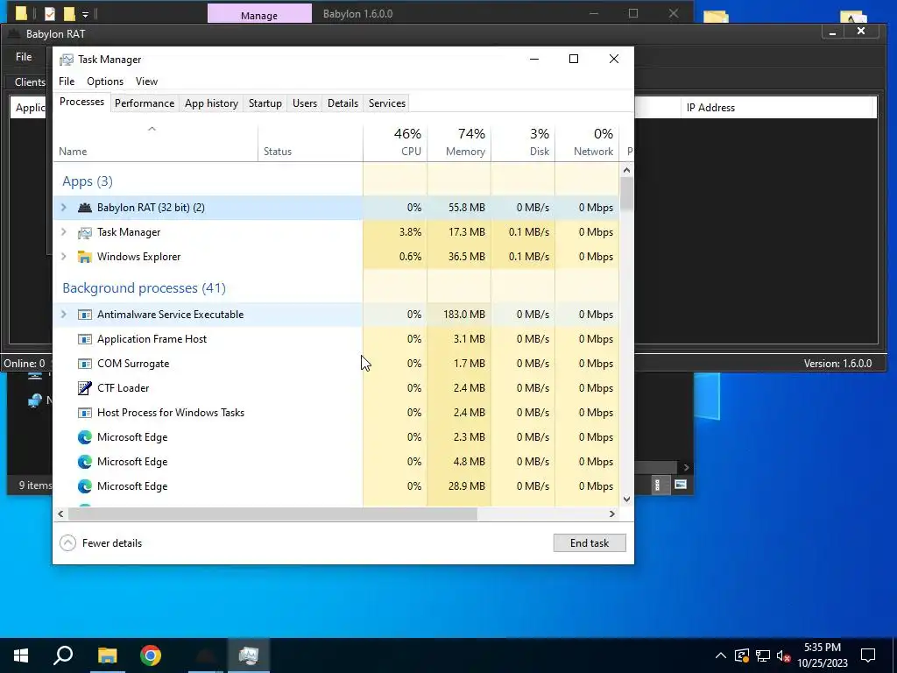Click the network tray icon

(x=763, y=655)
